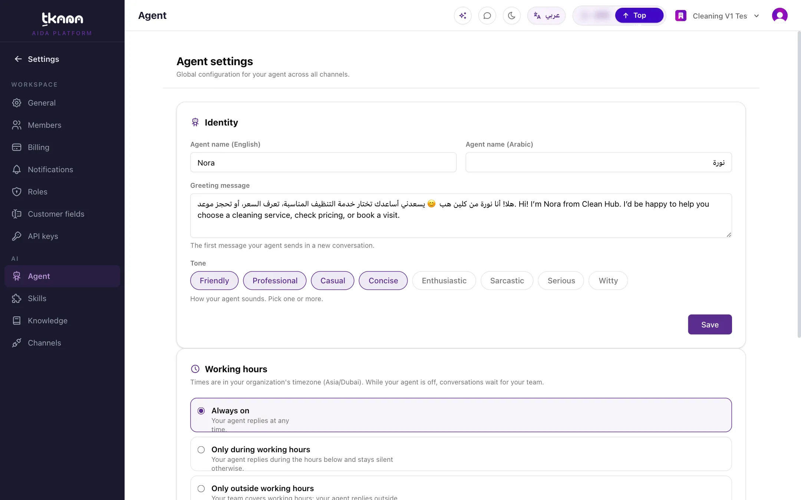Select the Witty tone chip
This screenshot has height=500, width=801.
(x=608, y=281)
